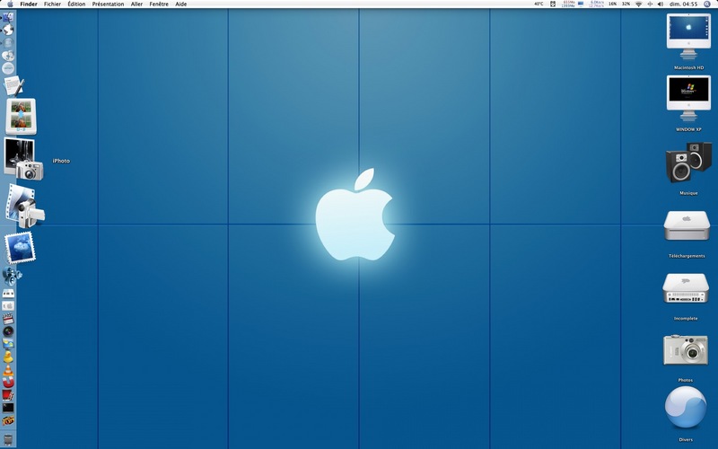Image resolution: width=718 pixels, height=449 pixels.
Task: Click the monitor icon in menu bar
Action: (x=581, y=4)
